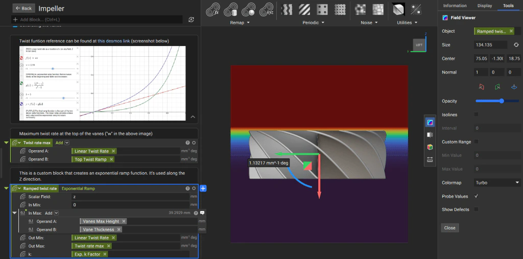This screenshot has width=523, height=259.
Task: Enable the Show Defects checkbox
Action: pos(477,209)
